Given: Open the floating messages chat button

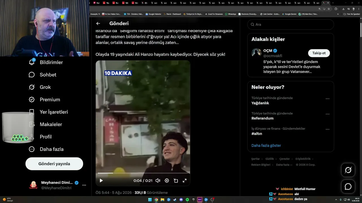Looking at the screenshot, I should 348,187.
